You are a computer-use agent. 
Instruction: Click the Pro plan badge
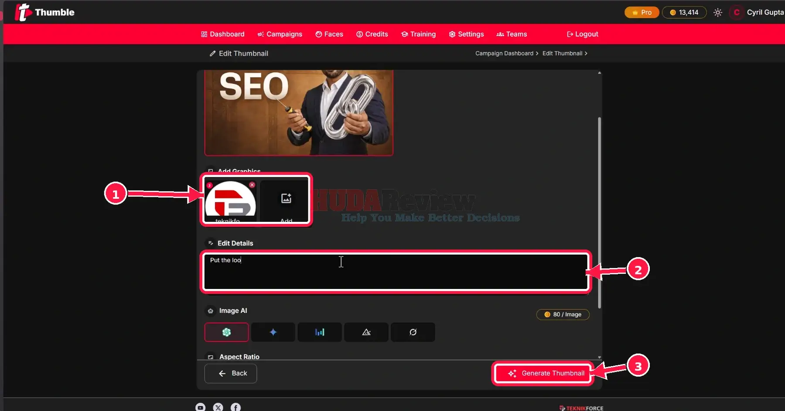click(642, 12)
